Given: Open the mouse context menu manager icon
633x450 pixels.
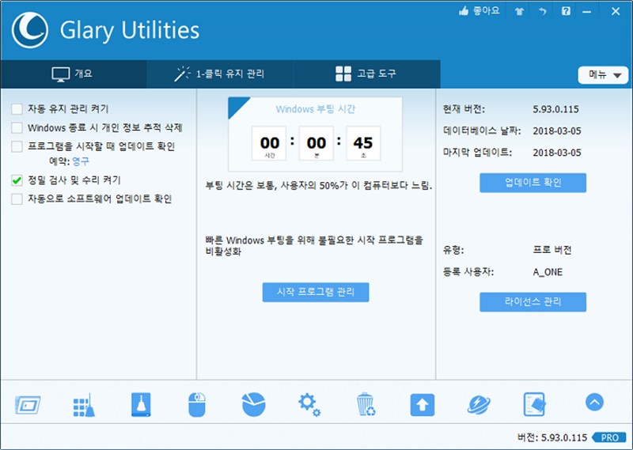Looking at the screenshot, I should pos(197,405).
